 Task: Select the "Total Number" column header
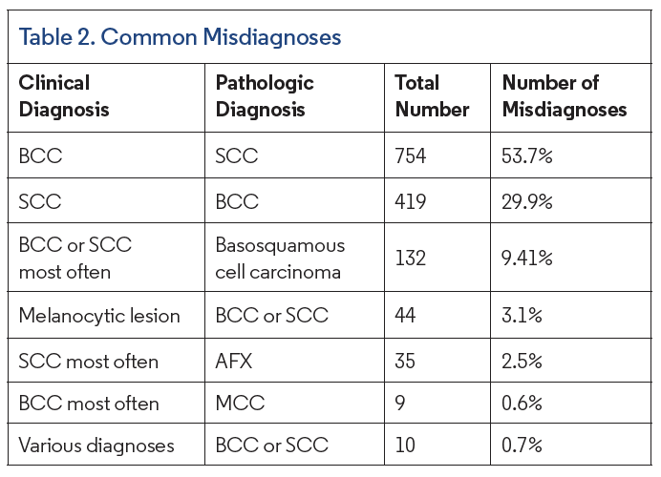pos(432,95)
